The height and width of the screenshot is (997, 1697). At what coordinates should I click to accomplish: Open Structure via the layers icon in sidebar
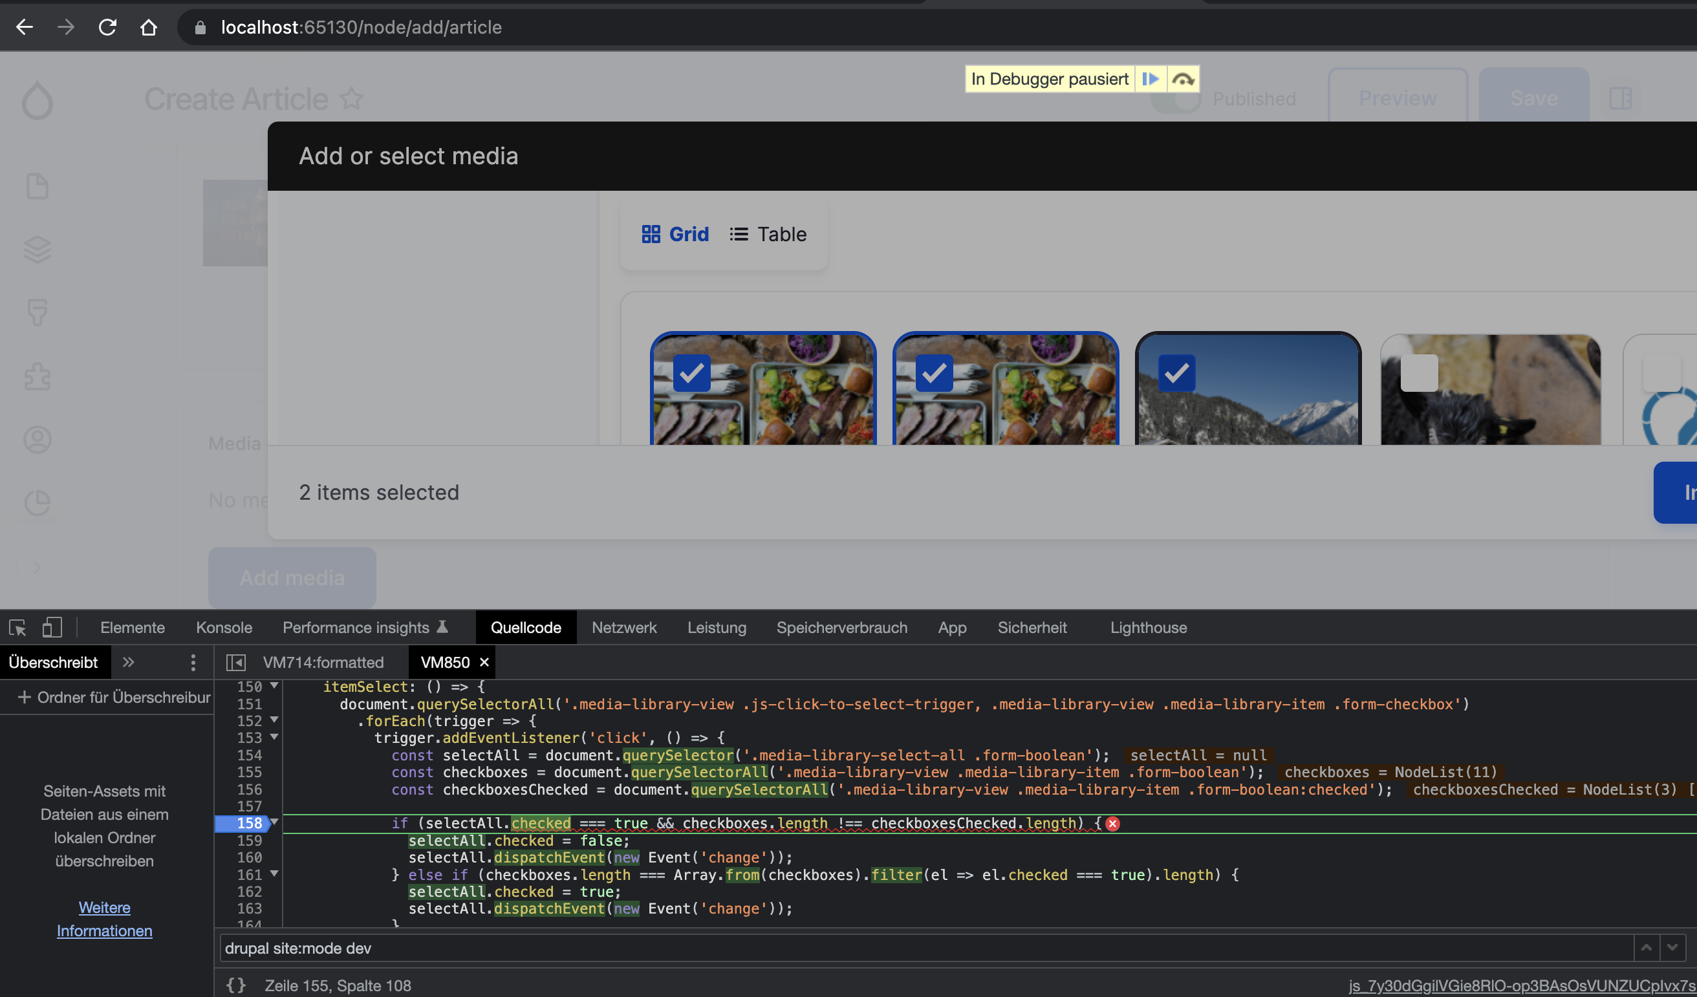[37, 249]
